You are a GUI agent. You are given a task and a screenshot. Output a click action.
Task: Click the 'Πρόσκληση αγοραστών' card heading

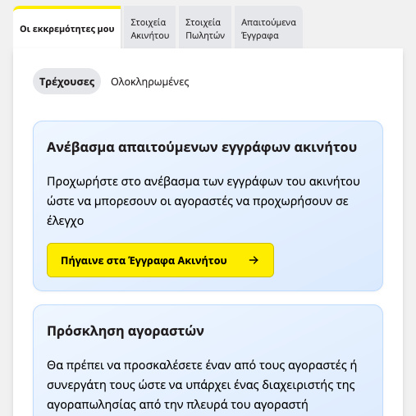[x=126, y=331]
